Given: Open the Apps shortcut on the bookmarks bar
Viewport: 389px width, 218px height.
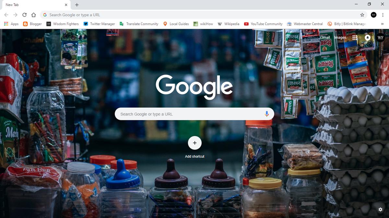Looking at the screenshot, I should 11,24.
